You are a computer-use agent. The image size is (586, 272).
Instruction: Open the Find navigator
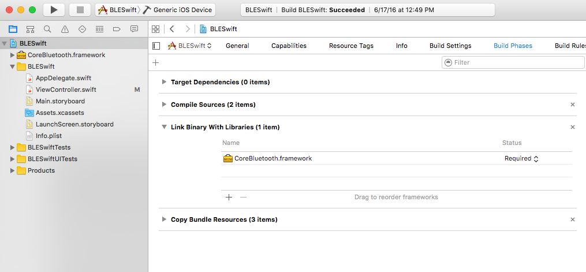[x=47, y=29]
